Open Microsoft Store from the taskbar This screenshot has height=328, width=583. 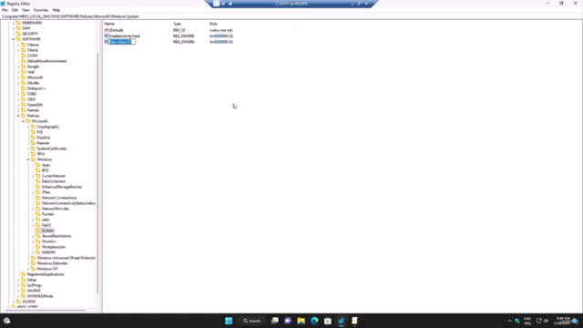[x=328, y=321]
